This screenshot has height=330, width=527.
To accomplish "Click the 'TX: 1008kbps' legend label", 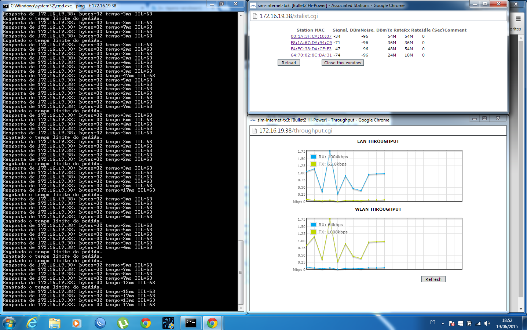I will 333,232.
